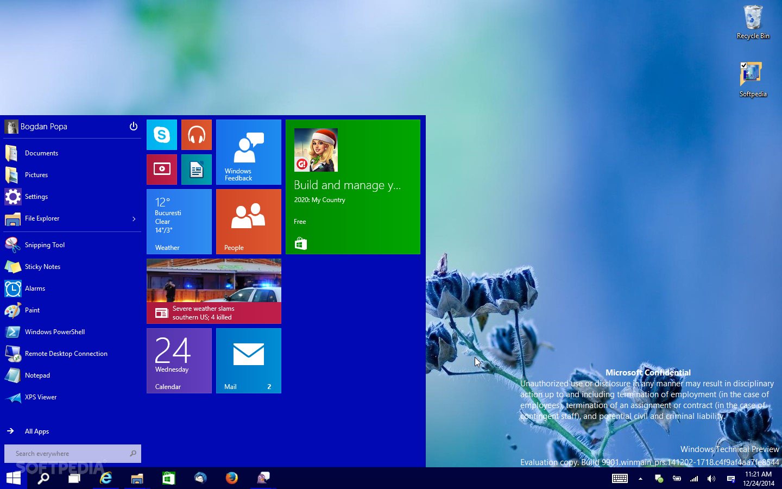The image size is (782, 489).
Task: Open the notifications tray icon
Action: point(730,479)
